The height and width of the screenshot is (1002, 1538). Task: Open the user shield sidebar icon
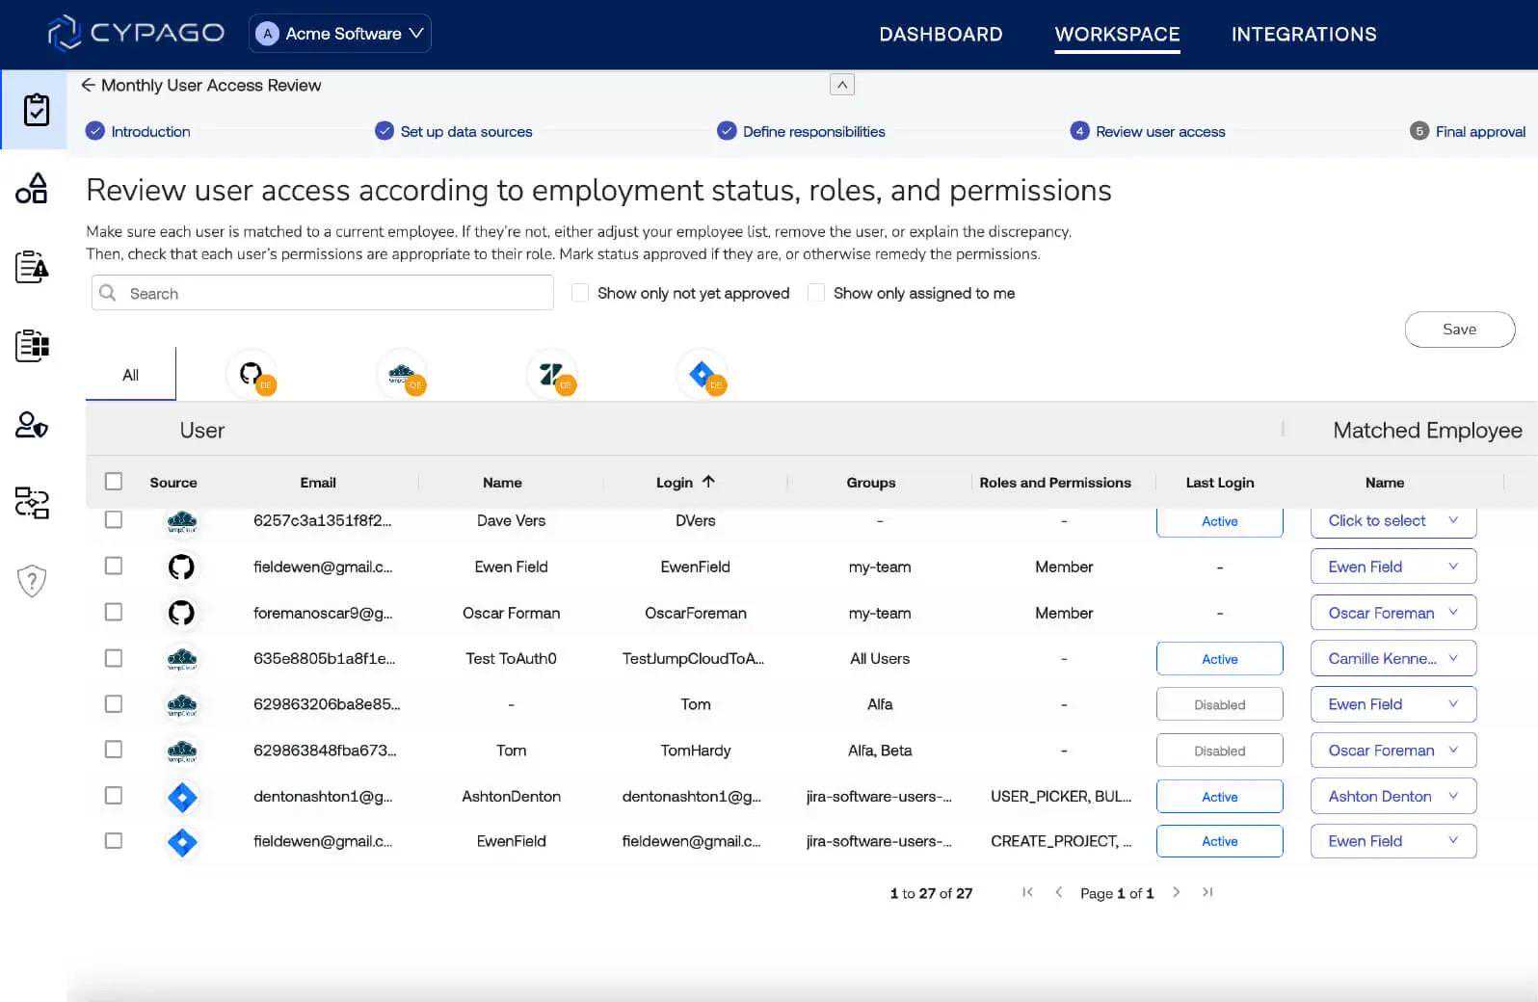32,424
